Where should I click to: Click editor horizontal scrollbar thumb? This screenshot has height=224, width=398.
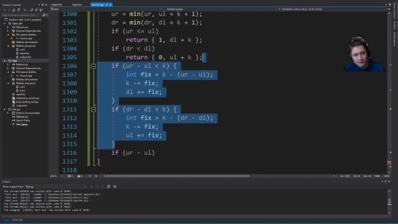point(178,176)
